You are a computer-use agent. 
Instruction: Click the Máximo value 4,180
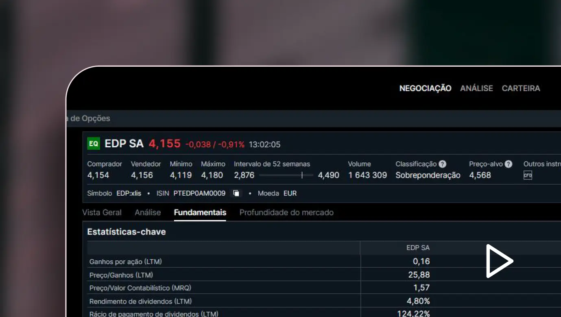pos(212,175)
